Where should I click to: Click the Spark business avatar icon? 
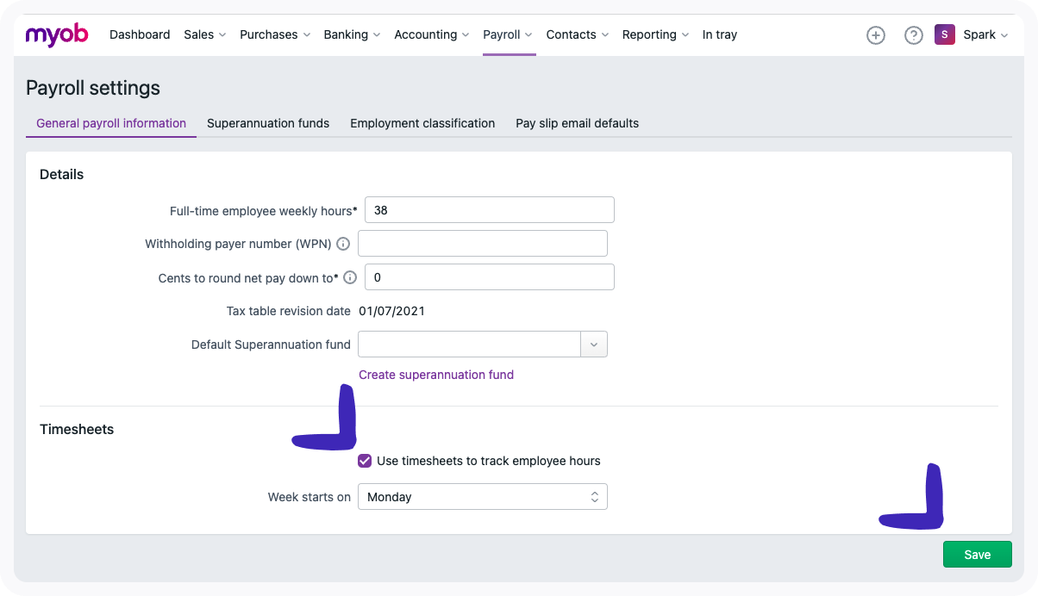(x=944, y=35)
